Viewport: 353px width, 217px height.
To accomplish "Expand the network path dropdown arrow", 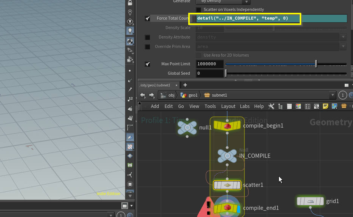I will click(x=332, y=95).
